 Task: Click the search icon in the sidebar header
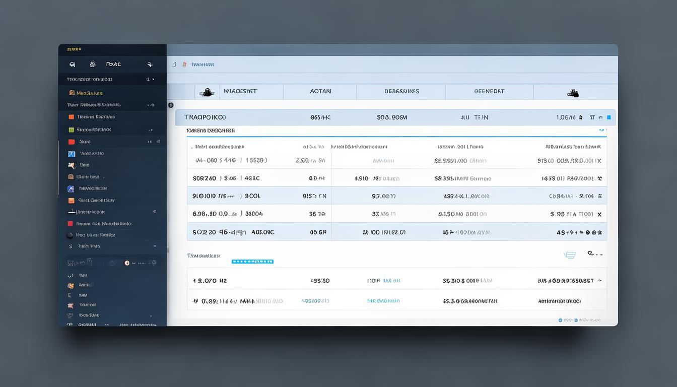[x=72, y=64]
